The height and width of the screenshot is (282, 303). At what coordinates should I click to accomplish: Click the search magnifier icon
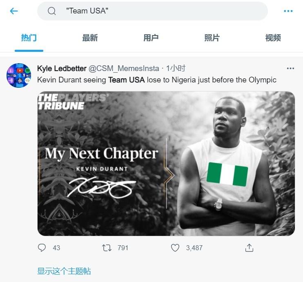point(52,11)
